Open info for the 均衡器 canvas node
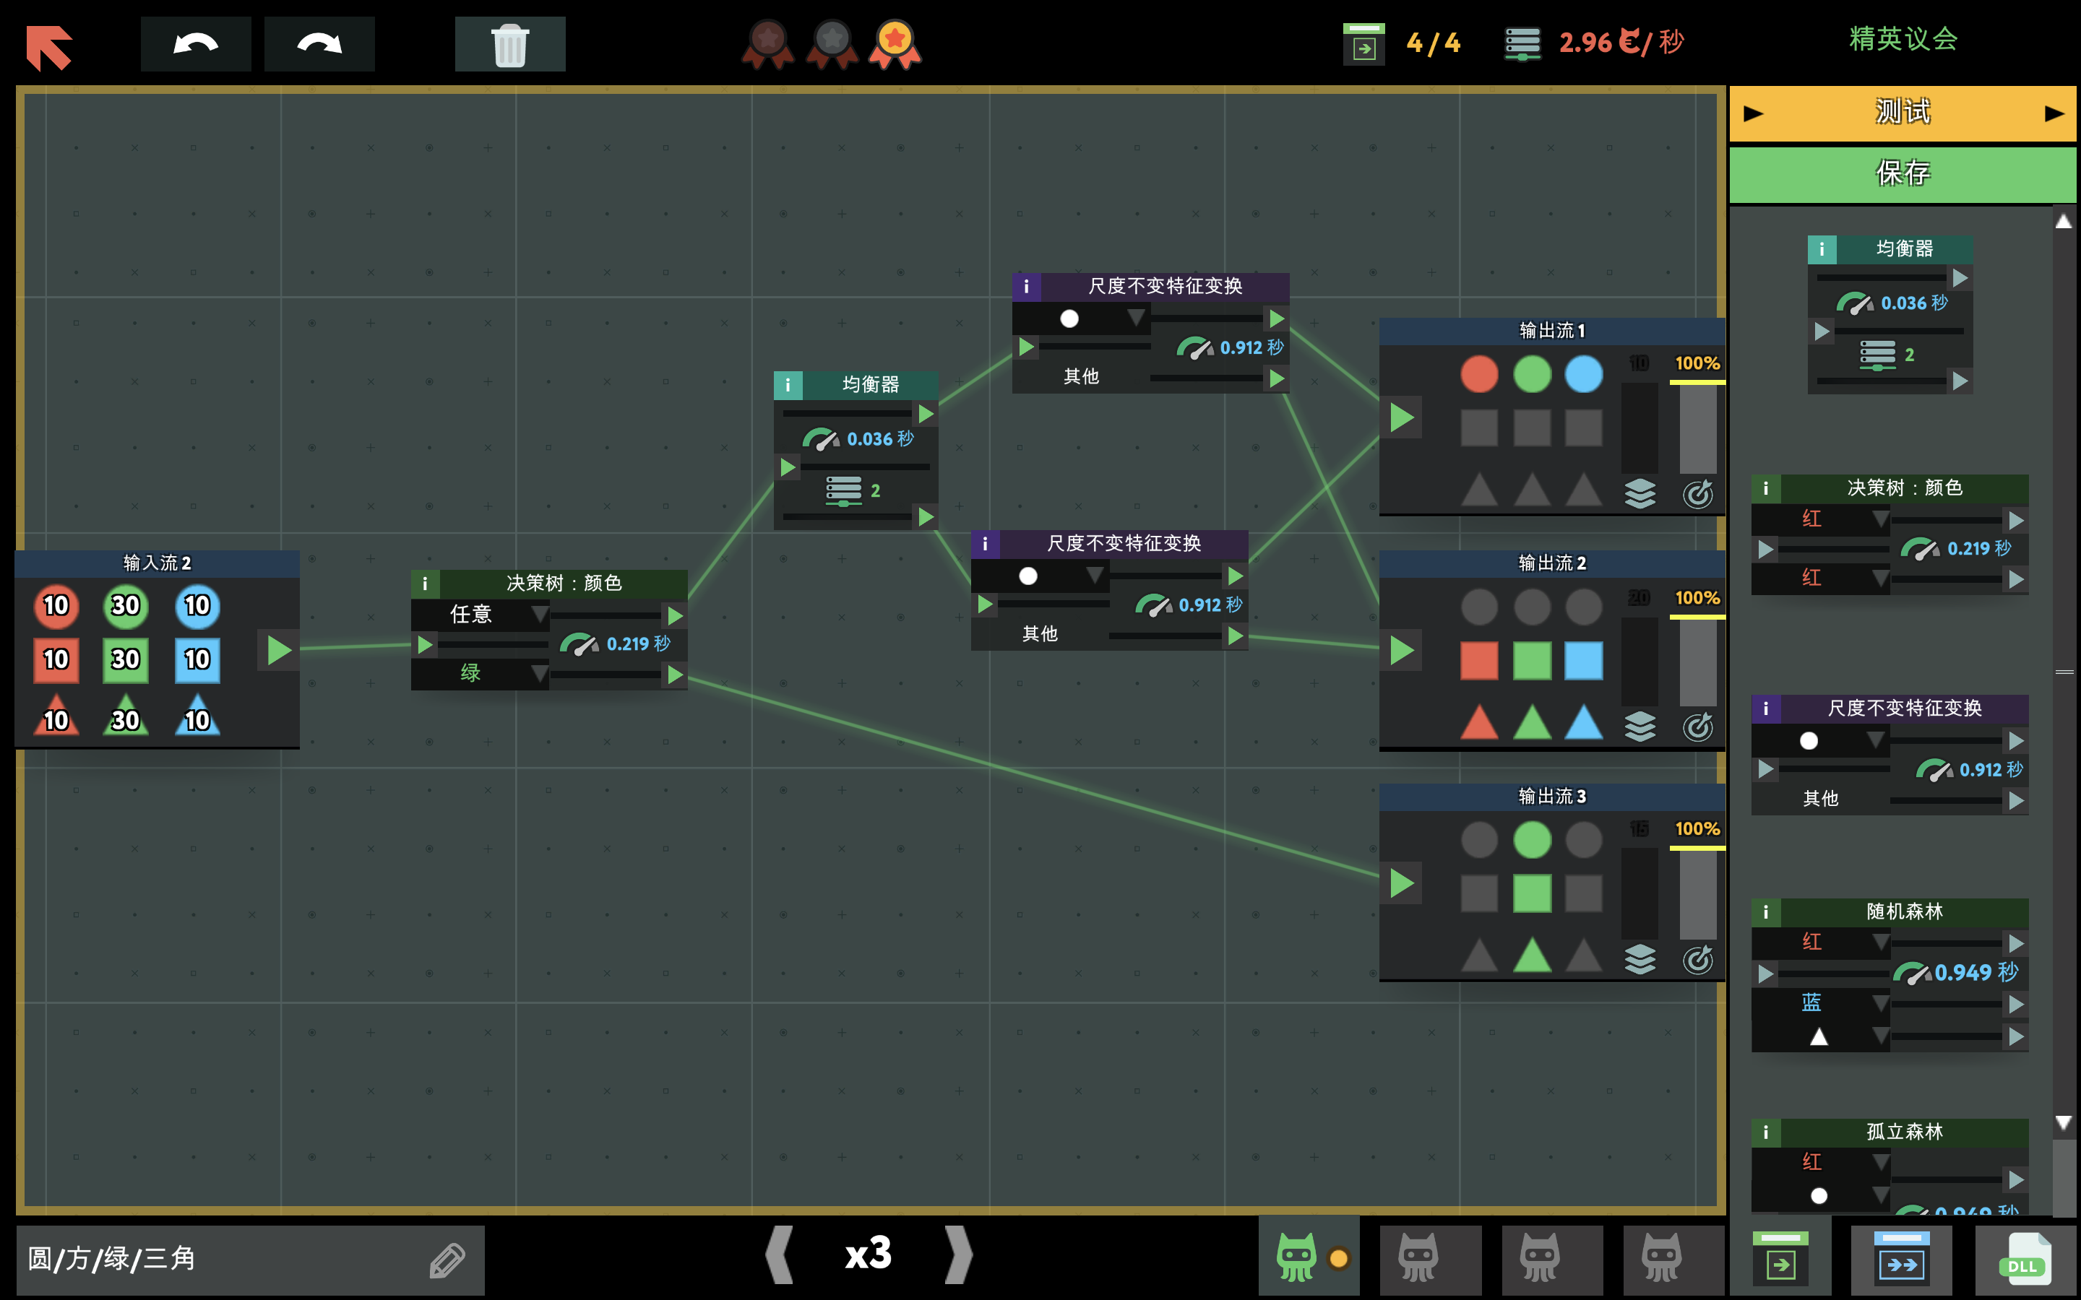Screen dimensions: 2081x1300 point(788,384)
